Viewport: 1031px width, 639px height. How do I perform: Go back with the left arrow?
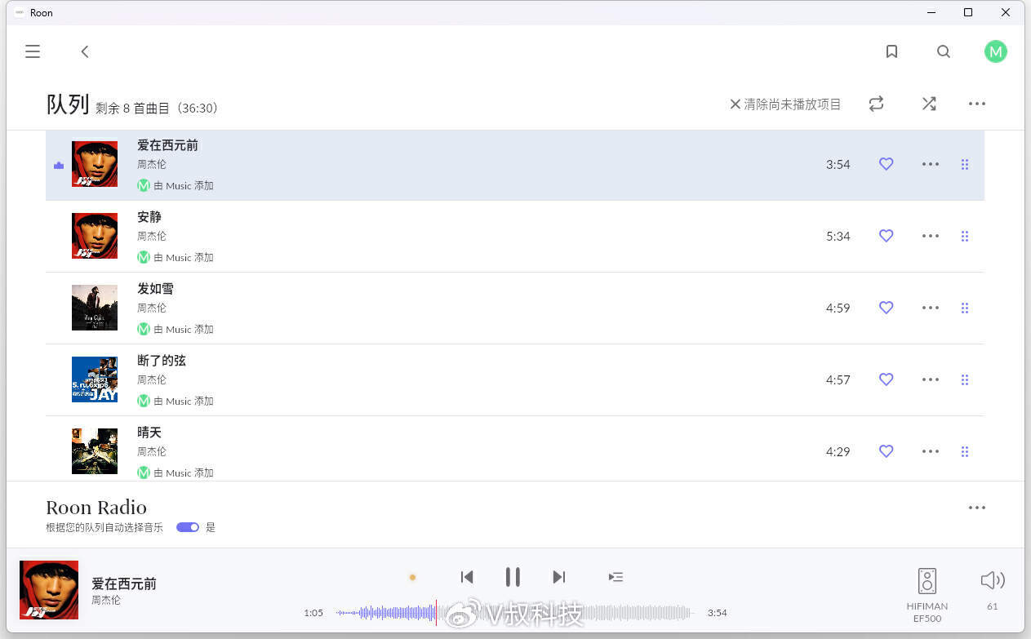coord(85,51)
